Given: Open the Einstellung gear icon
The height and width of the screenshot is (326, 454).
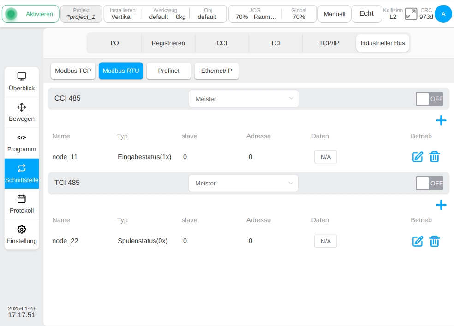Looking at the screenshot, I should coord(22,229).
